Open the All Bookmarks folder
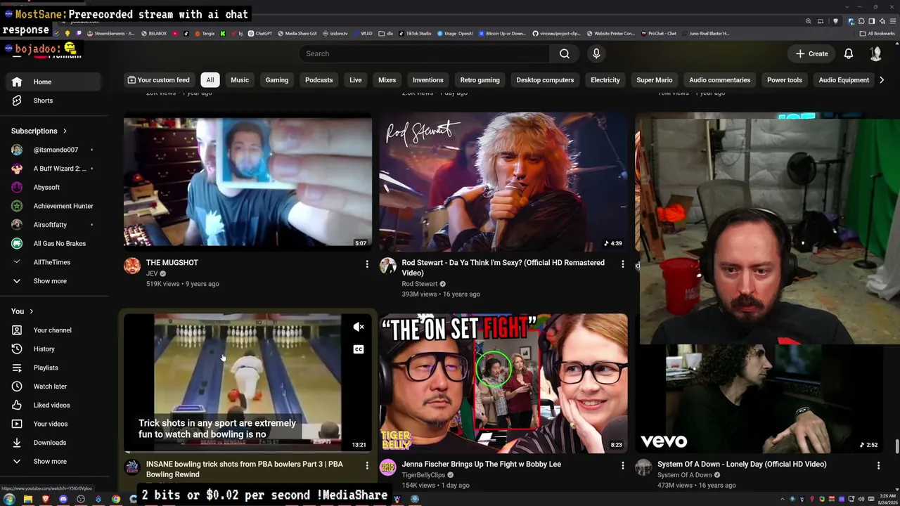The height and width of the screenshot is (506, 900). pos(877,34)
